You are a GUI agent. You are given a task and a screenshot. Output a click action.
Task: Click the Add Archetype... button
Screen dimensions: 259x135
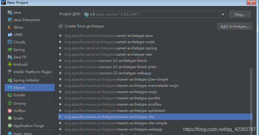pyautogui.click(x=235, y=26)
